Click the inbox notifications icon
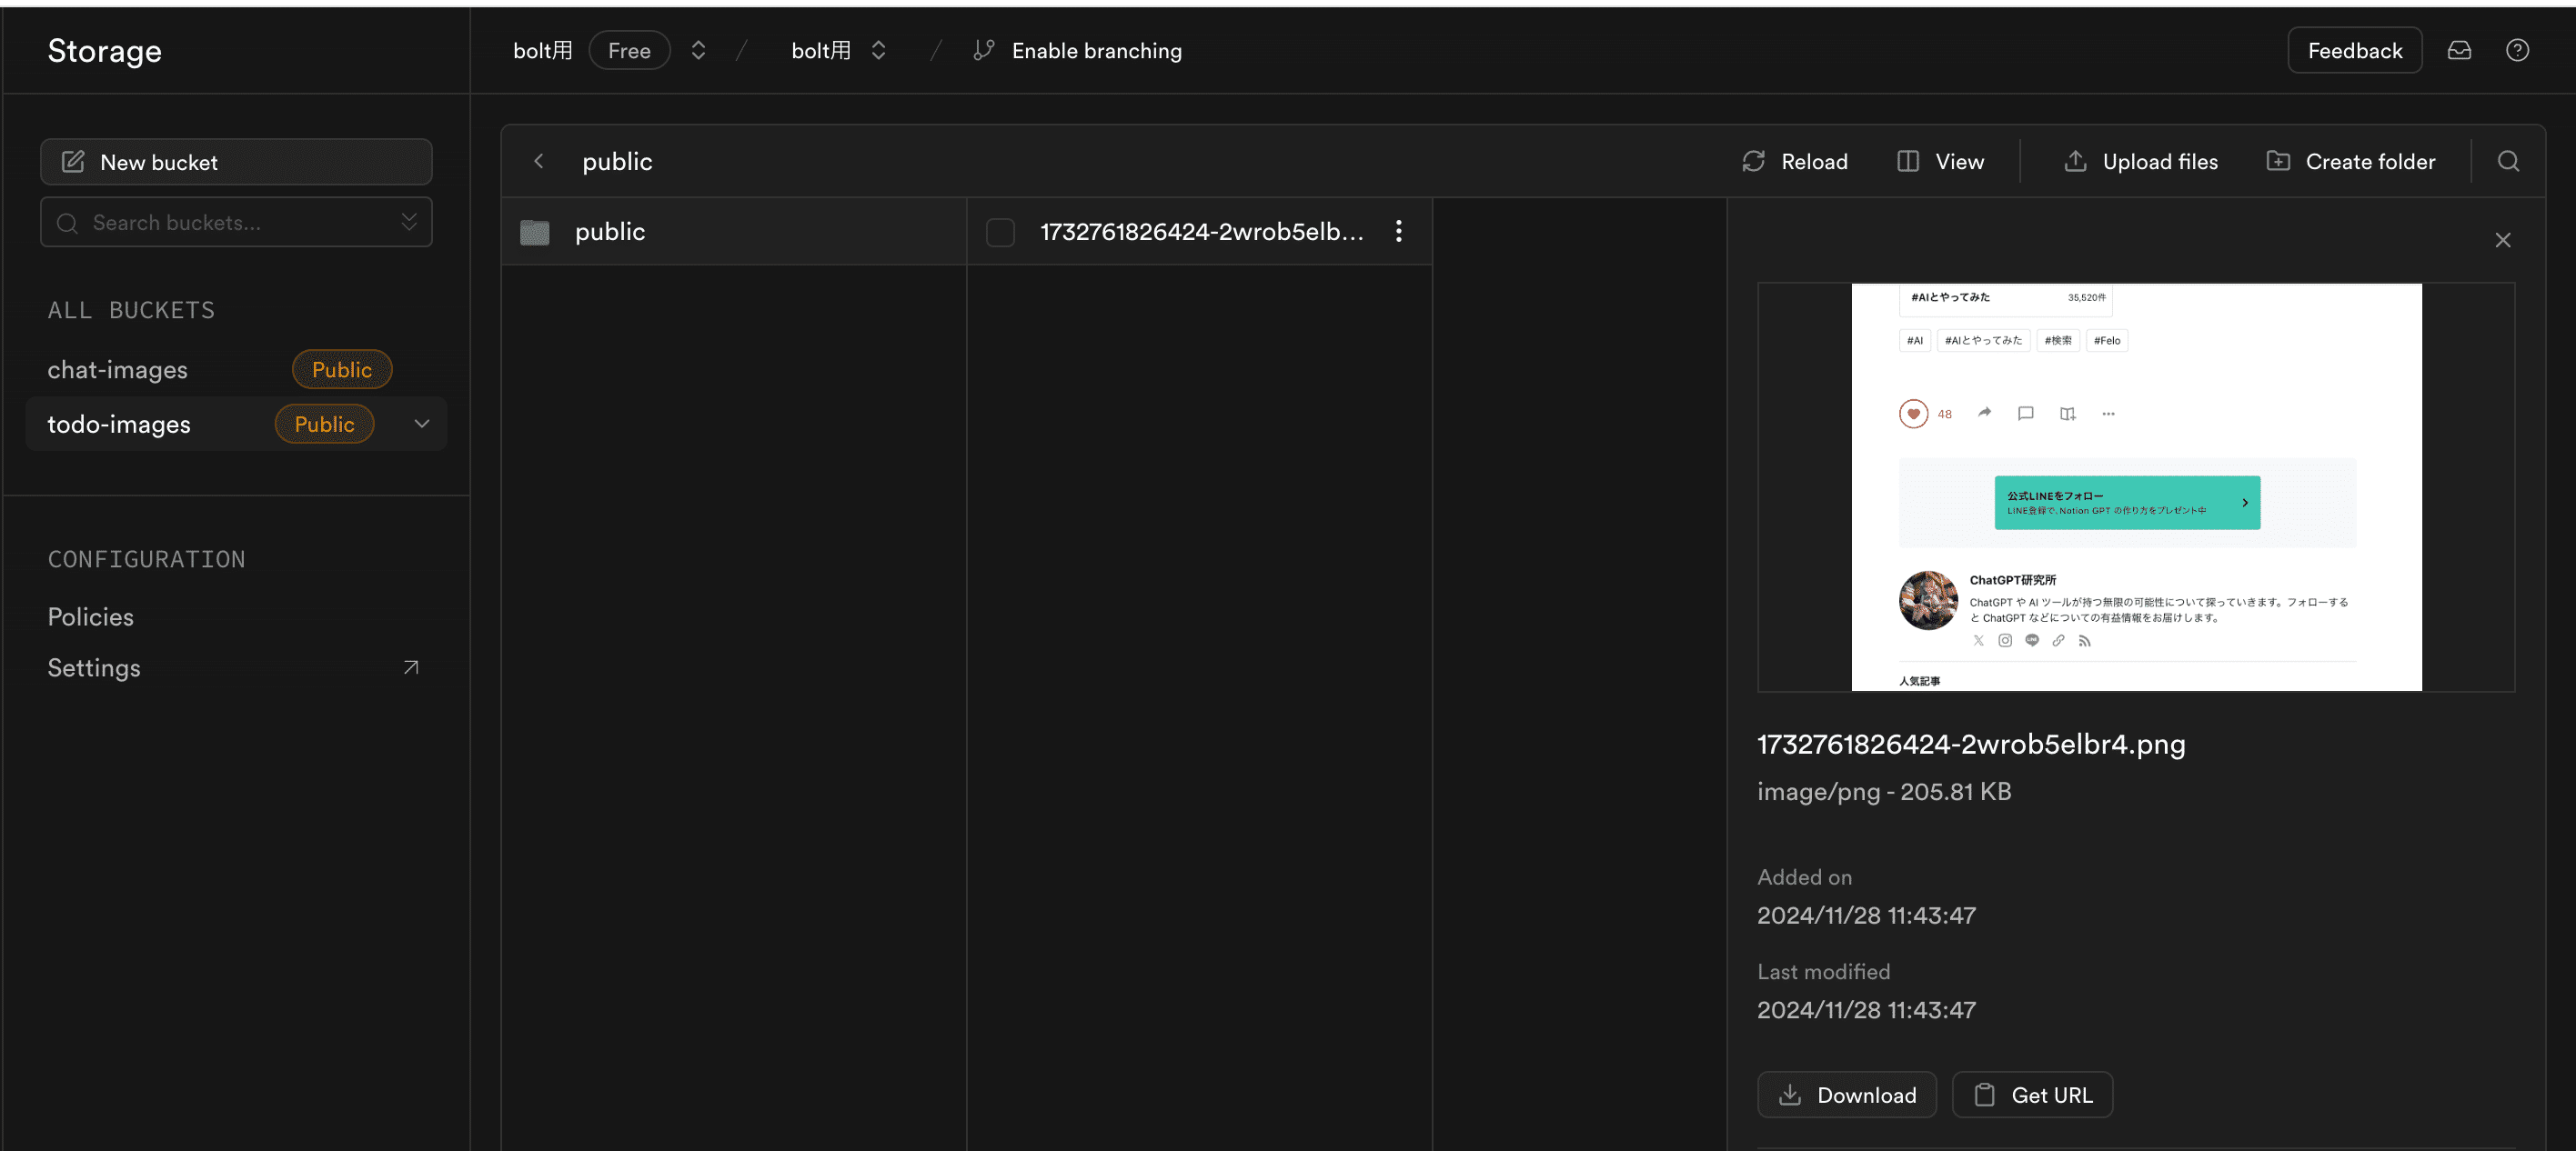The height and width of the screenshot is (1151, 2576). click(x=2458, y=50)
